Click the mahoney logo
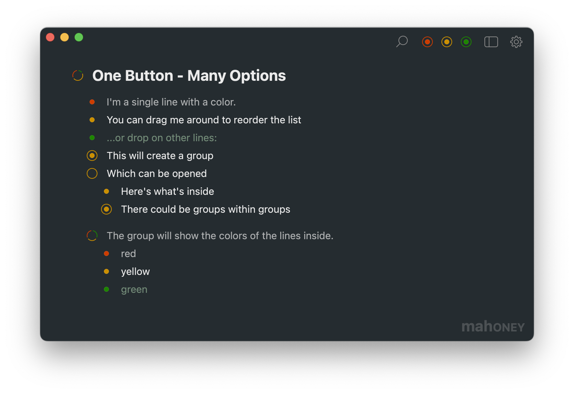 [x=493, y=326]
